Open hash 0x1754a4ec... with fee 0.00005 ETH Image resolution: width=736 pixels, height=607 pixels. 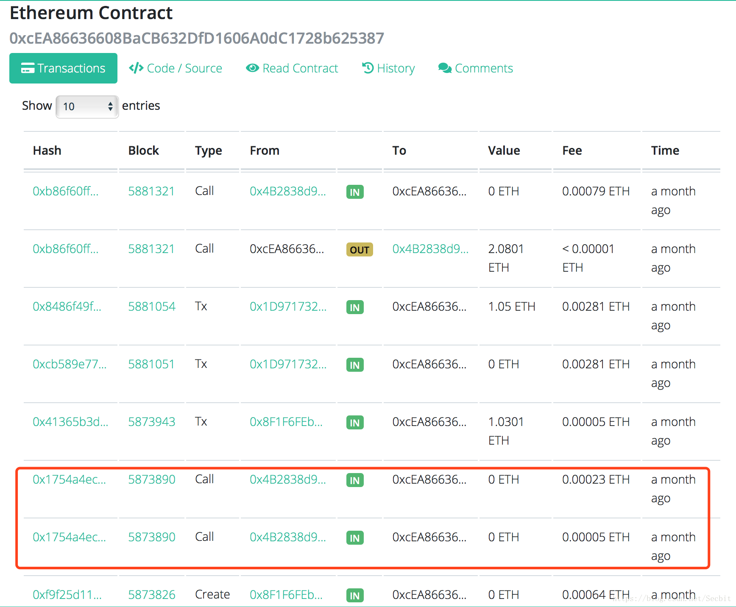click(70, 537)
